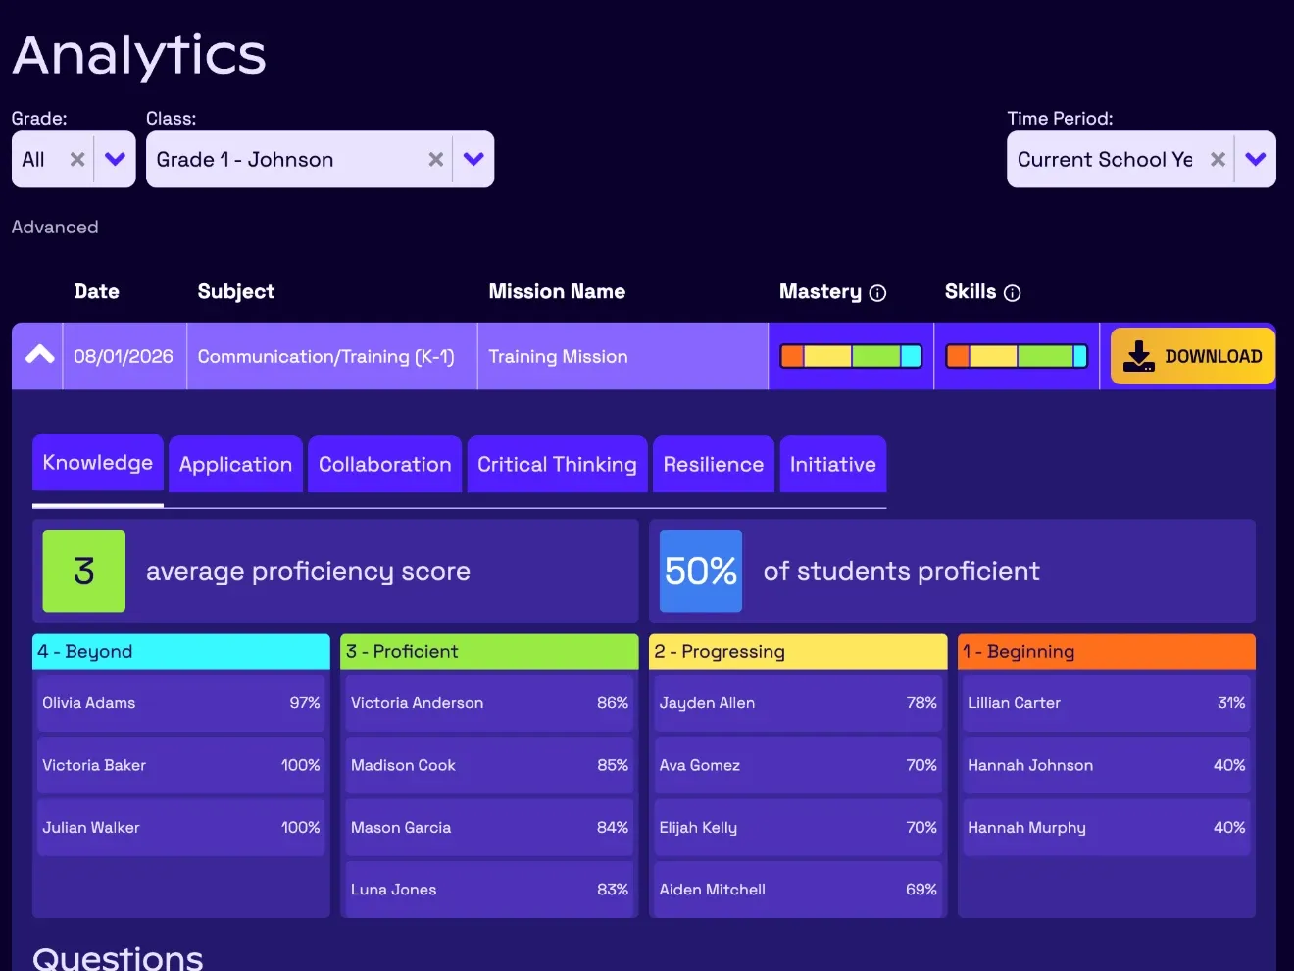
Task: Open the Resilience tab
Action: pyautogui.click(x=714, y=465)
